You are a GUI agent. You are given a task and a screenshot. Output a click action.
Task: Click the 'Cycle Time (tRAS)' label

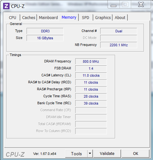[57, 96]
